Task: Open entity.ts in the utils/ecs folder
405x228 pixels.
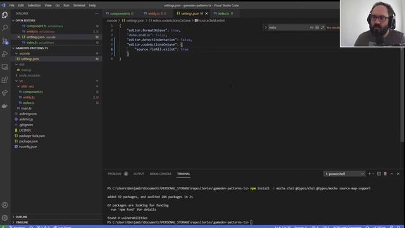Action: coord(28,98)
